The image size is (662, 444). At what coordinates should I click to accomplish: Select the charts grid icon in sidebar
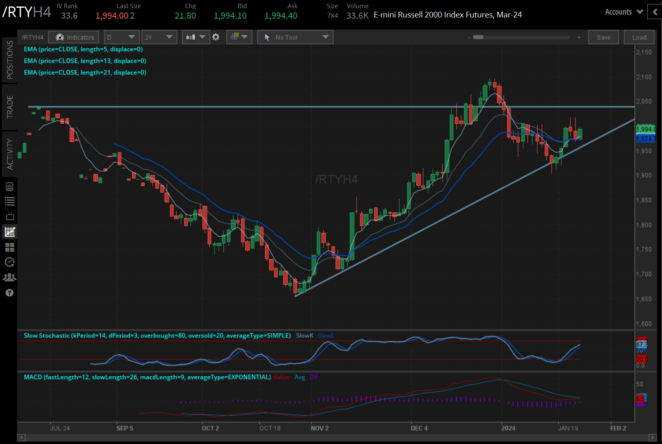[10, 232]
